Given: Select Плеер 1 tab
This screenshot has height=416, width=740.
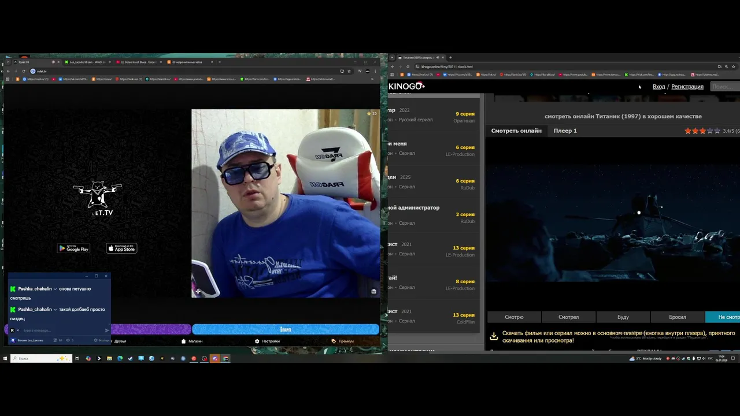Looking at the screenshot, I should pyautogui.click(x=565, y=131).
